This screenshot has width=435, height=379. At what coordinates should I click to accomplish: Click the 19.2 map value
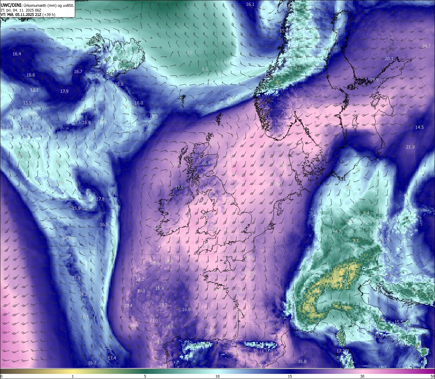click(141, 291)
